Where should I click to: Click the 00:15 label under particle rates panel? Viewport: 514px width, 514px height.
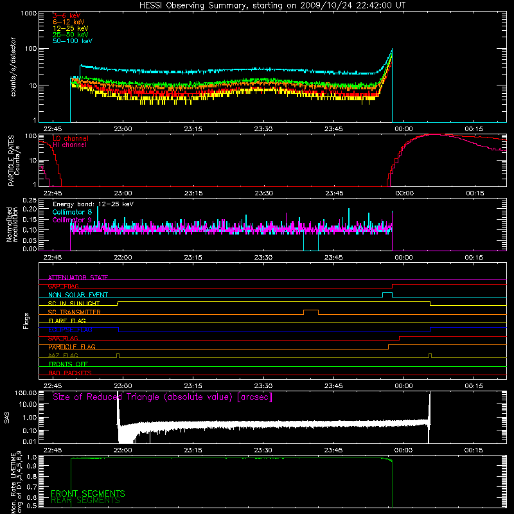(475, 193)
